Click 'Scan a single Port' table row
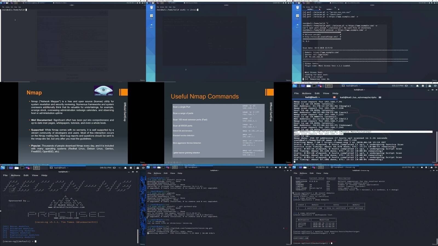The height and width of the screenshot is (246, 438). click(x=218, y=107)
